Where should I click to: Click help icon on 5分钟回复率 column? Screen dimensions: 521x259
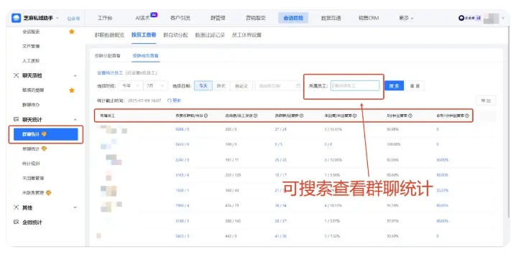410,116
